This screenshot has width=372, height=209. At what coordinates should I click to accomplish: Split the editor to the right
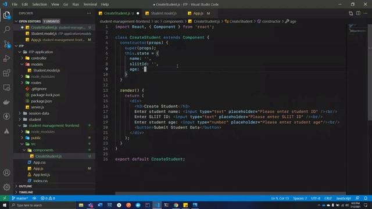358,13
